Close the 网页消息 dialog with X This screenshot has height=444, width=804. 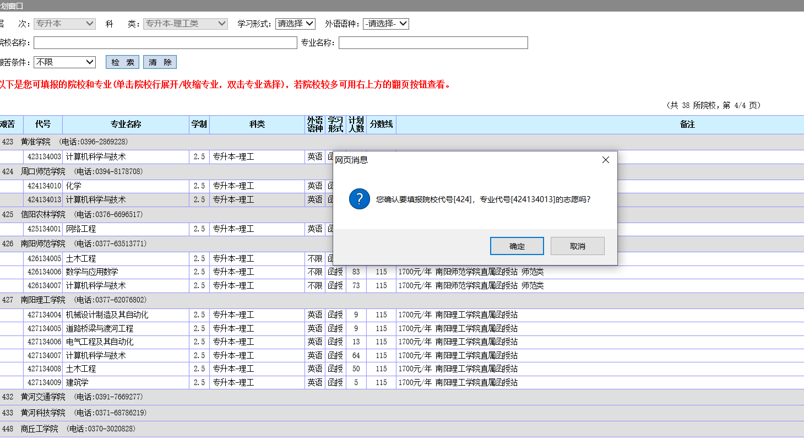click(x=606, y=160)
